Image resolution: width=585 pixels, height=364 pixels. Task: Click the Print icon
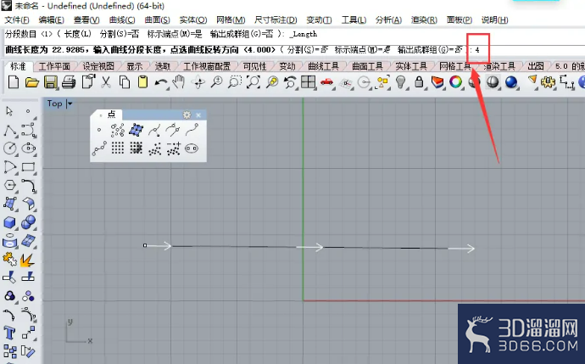pyautogui.click(x=69, y=82)
